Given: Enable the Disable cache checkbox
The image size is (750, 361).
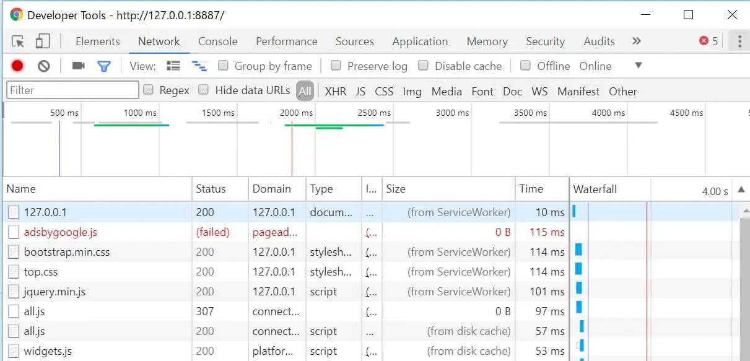Looking at the screenshot, I should click(x=424, y=66).
